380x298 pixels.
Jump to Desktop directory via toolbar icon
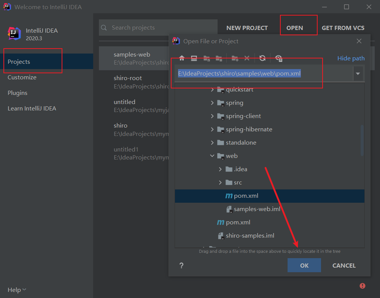click(194, 58)
